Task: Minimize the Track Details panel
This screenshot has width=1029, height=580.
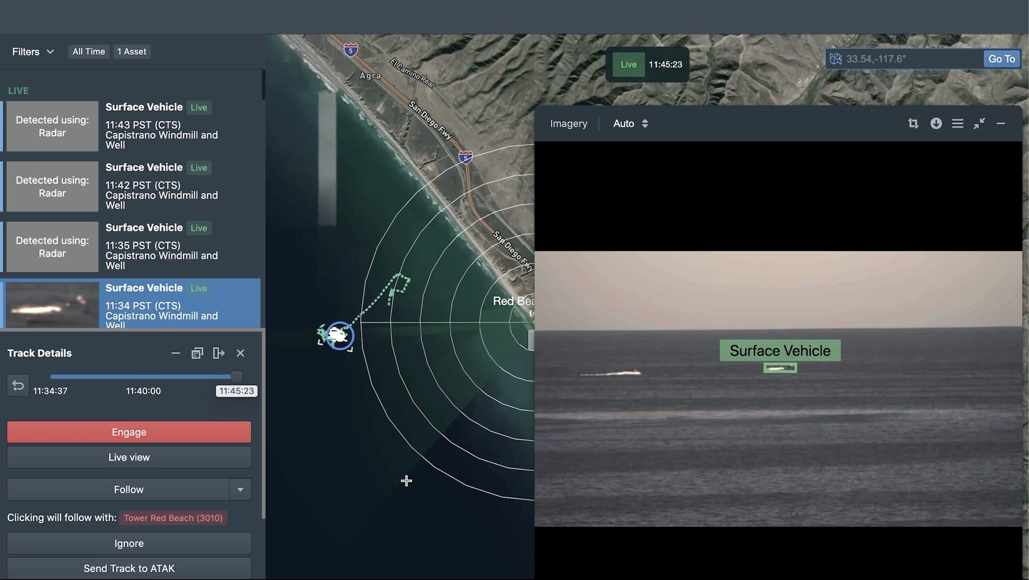Action: click(176, 353)
